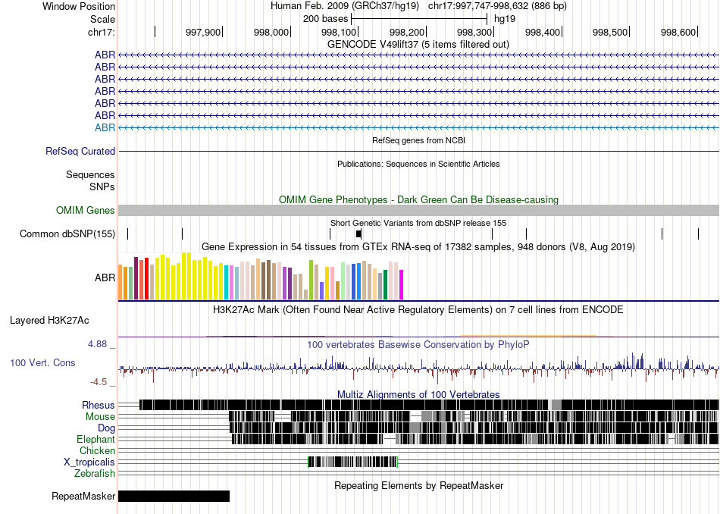This screenshot has width=720, height=514.
Task: Open 'Short Genetic Variants from dbSNP release 155' title
Action: 418,223
